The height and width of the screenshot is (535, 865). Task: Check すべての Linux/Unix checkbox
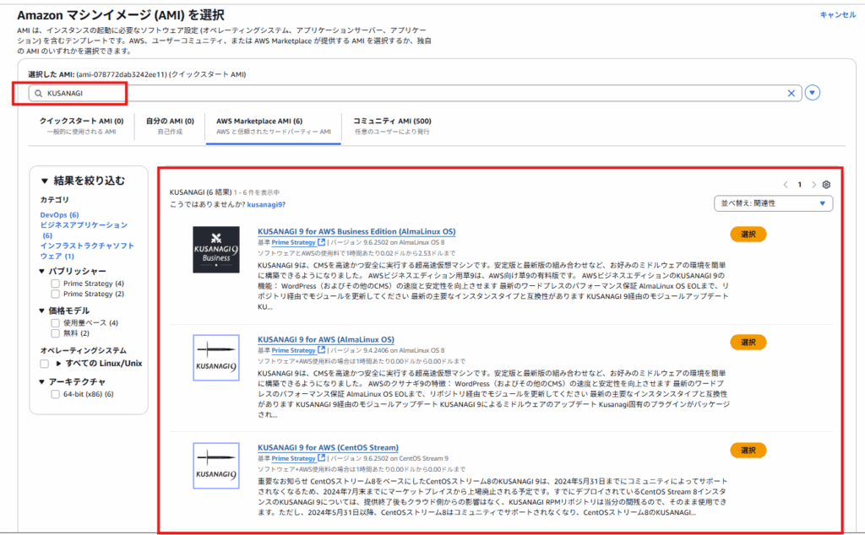(x=44, y=364)
